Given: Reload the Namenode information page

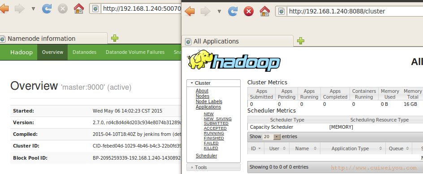Looking at the screenshot, I should click(47, 9).
